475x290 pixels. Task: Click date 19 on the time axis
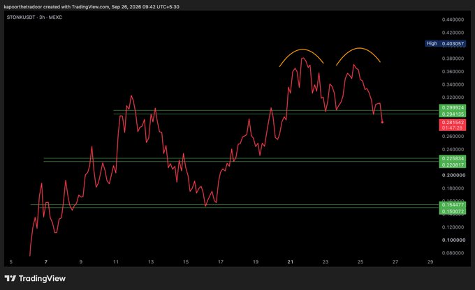click(256, 262)
